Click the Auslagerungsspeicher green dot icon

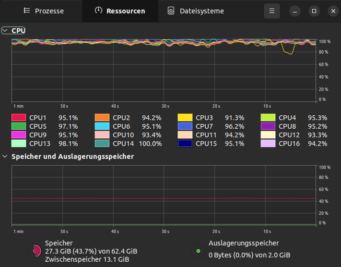click(x=198, y=251)
